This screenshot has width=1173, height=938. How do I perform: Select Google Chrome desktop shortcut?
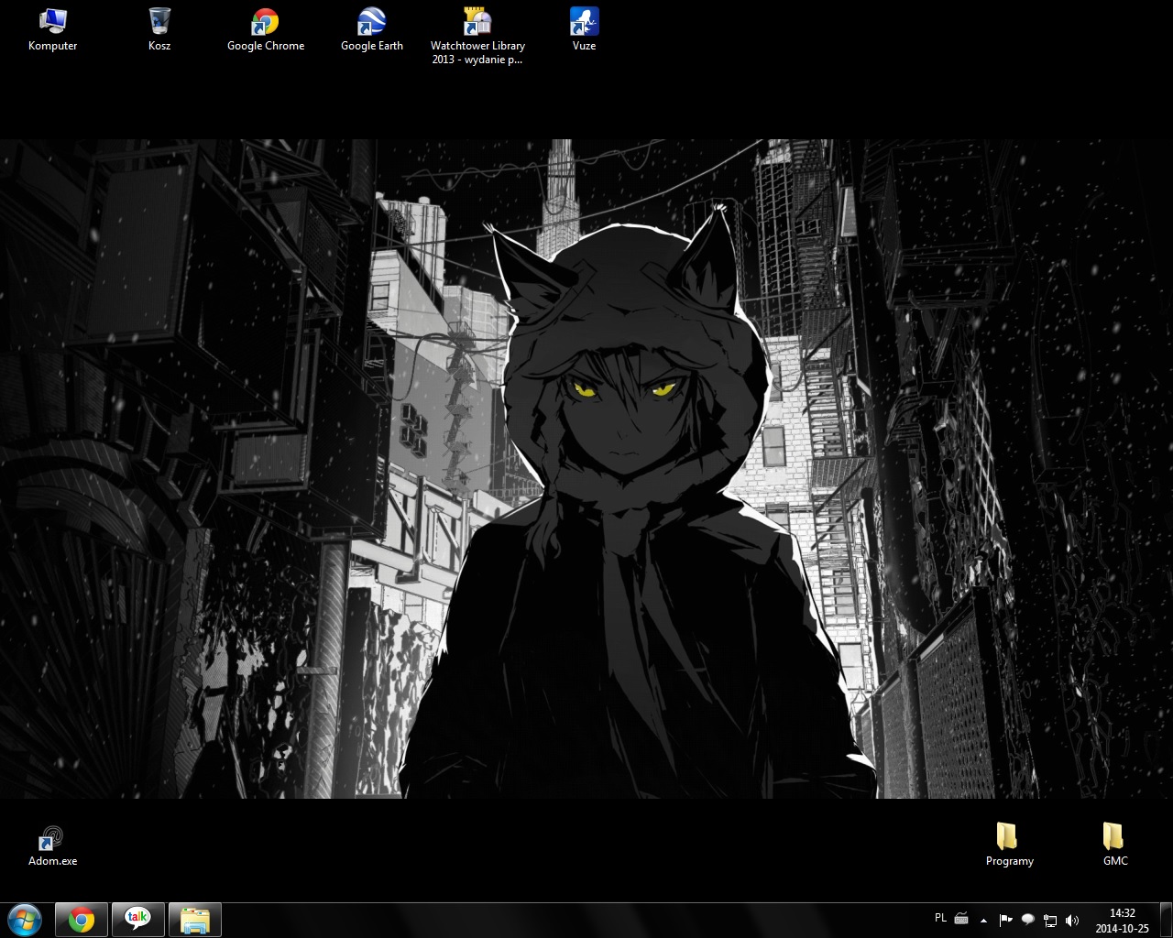click(266, 28)
